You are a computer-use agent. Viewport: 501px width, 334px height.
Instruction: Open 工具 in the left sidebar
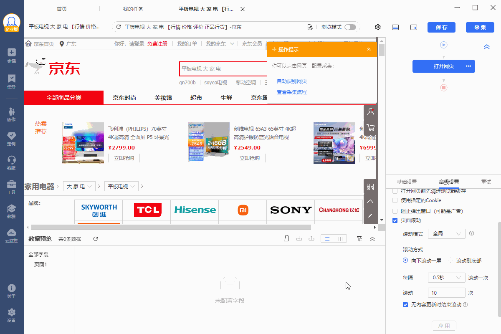pos(12,187)
